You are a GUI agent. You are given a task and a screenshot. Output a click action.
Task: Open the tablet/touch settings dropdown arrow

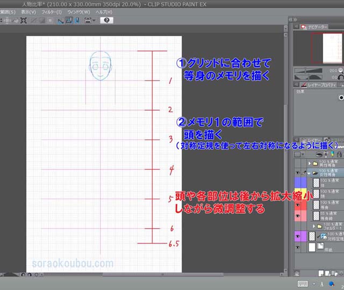tap(94, 20)
